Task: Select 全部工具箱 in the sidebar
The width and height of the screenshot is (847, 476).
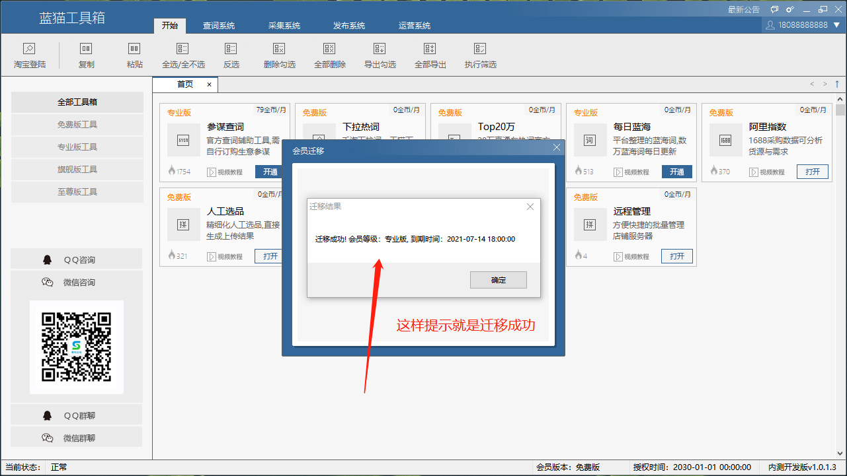Action: pos(77,102)
